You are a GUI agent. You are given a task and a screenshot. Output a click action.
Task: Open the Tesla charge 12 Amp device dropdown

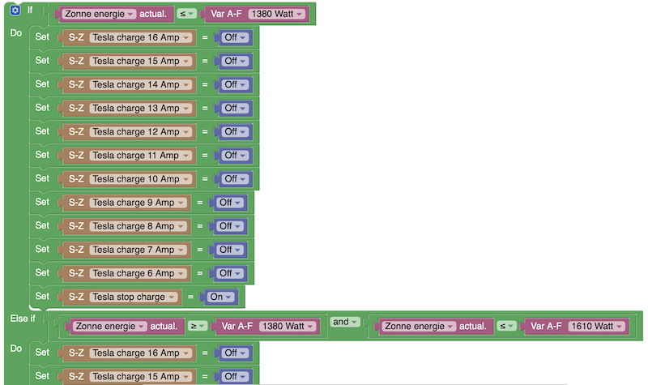tap(140, 132)
